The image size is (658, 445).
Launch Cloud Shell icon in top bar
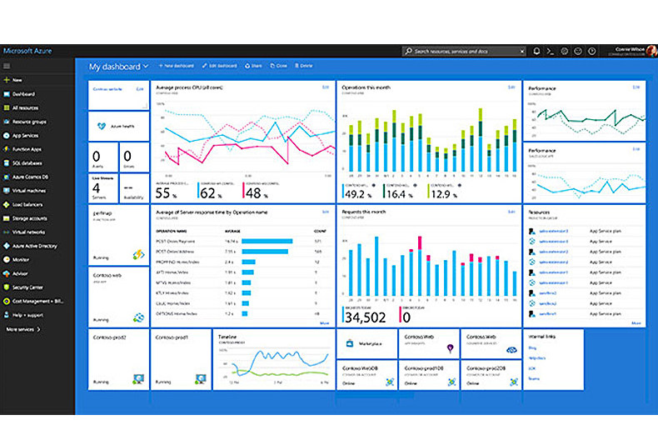(x=551, y=51)
